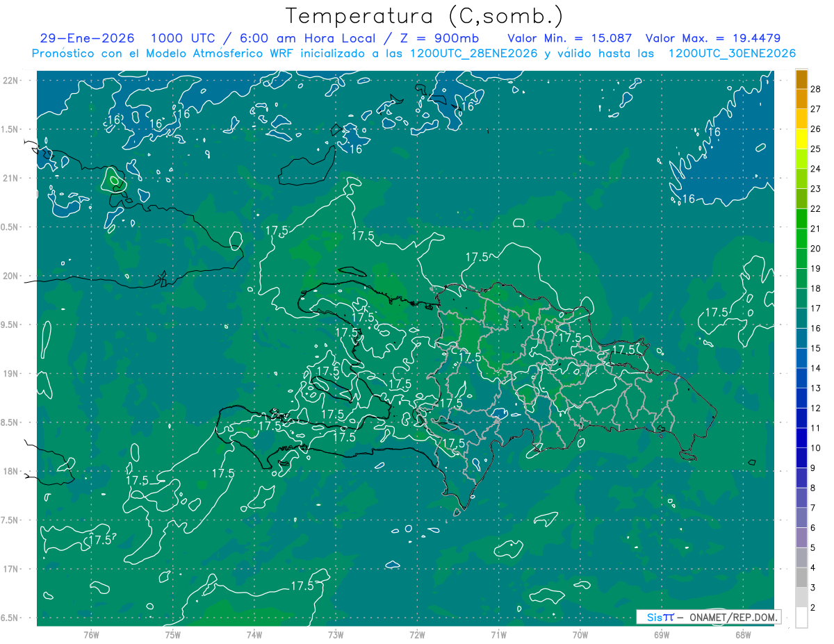Click the '17N' latitude label
This screenshot has height=644, width=834.
coord(10,569)
